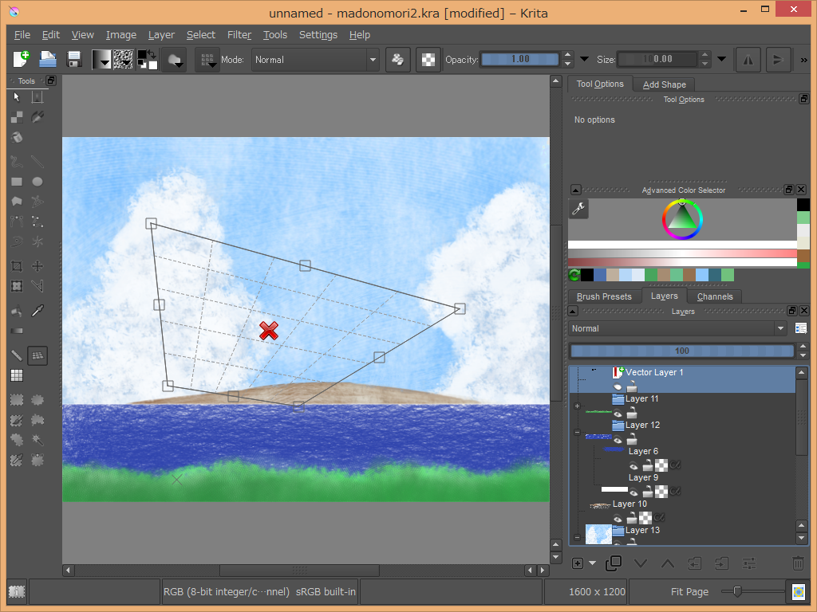Toggle horizontal mirror mode in the toolbar
817x612 pixels.
point(748,59)
